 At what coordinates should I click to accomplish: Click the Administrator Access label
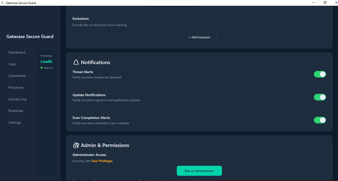coord(89,155)
